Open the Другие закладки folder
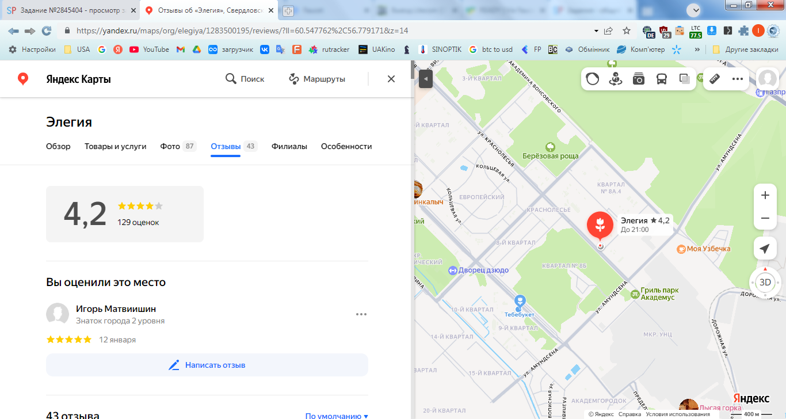This screenshot has height=419, width=786. point(745,49)
